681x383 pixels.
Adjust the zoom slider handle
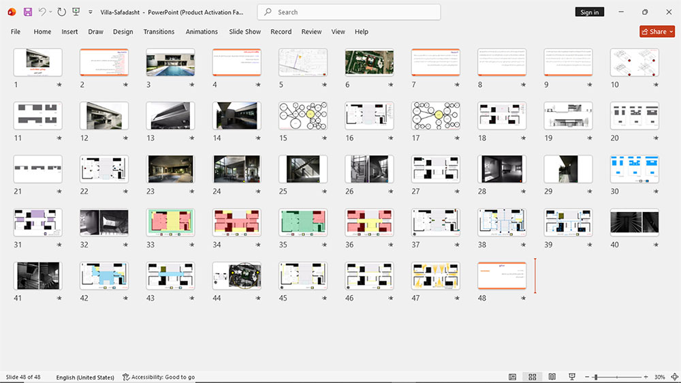click(x=596, y=377)
